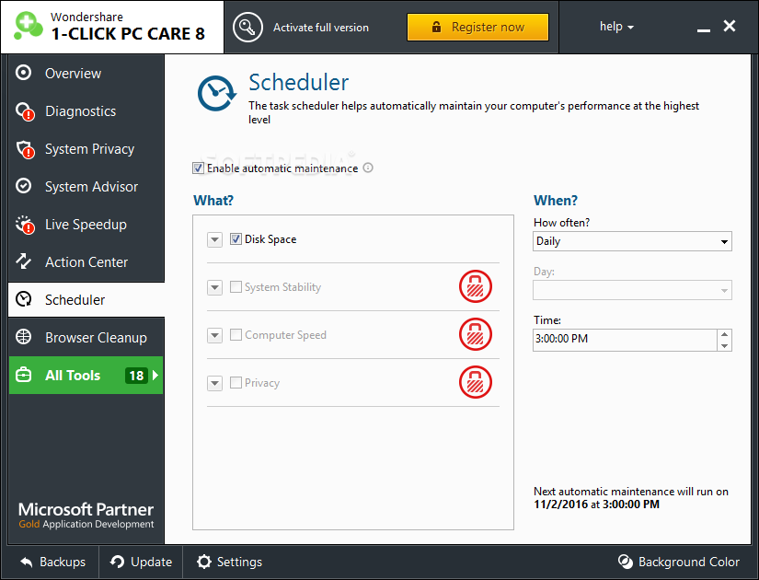Screen dimensions: 759x580
Task: Click the Background Color palette icon
Action: [x=626, y=562]
